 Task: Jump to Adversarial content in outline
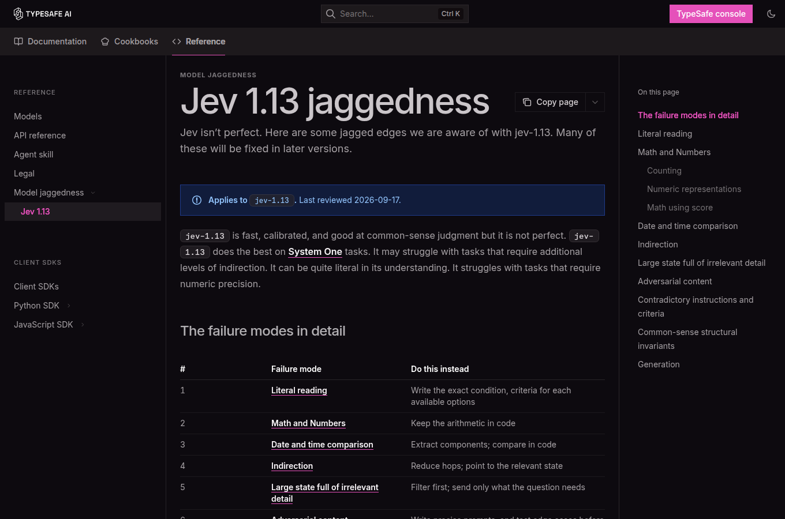pos(675,281)
